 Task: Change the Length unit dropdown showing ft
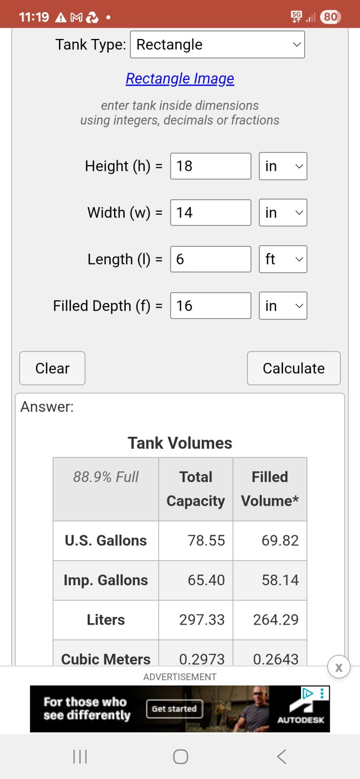283,259
